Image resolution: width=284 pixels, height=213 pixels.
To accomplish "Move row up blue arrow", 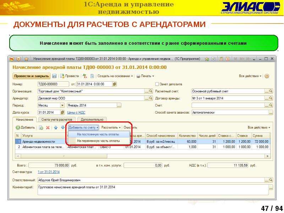I will pos(56,128).
